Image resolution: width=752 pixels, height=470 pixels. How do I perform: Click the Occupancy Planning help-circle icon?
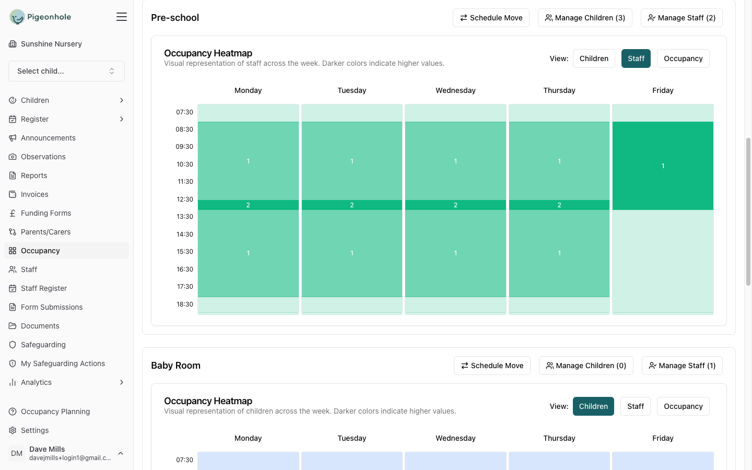tap(13, 412)
